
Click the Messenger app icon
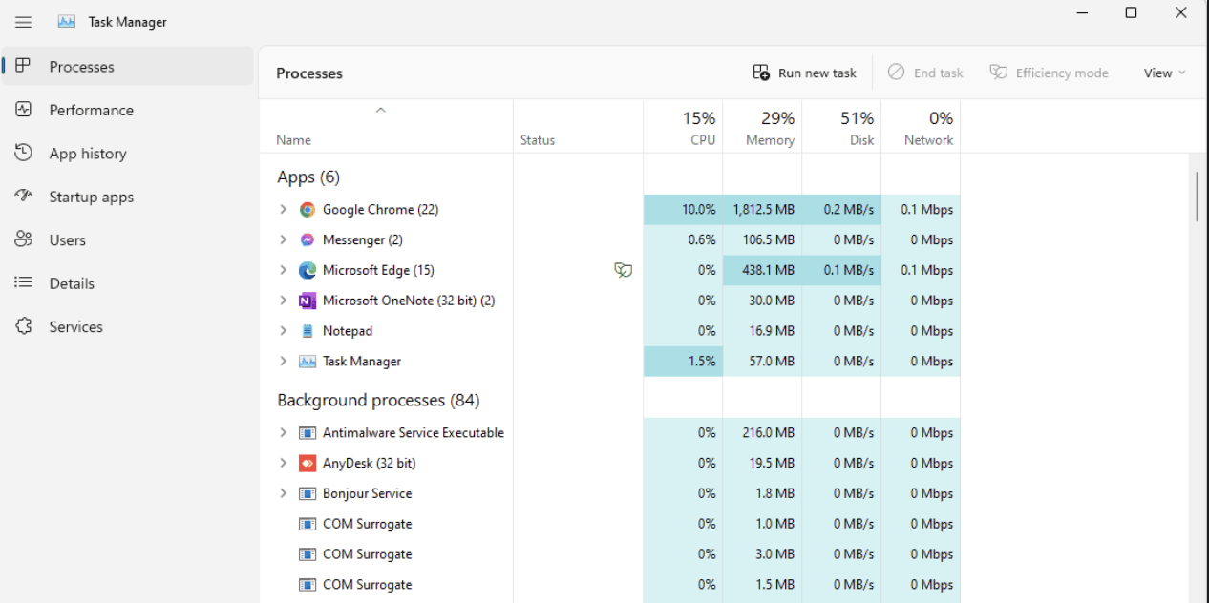coord(308,239)
